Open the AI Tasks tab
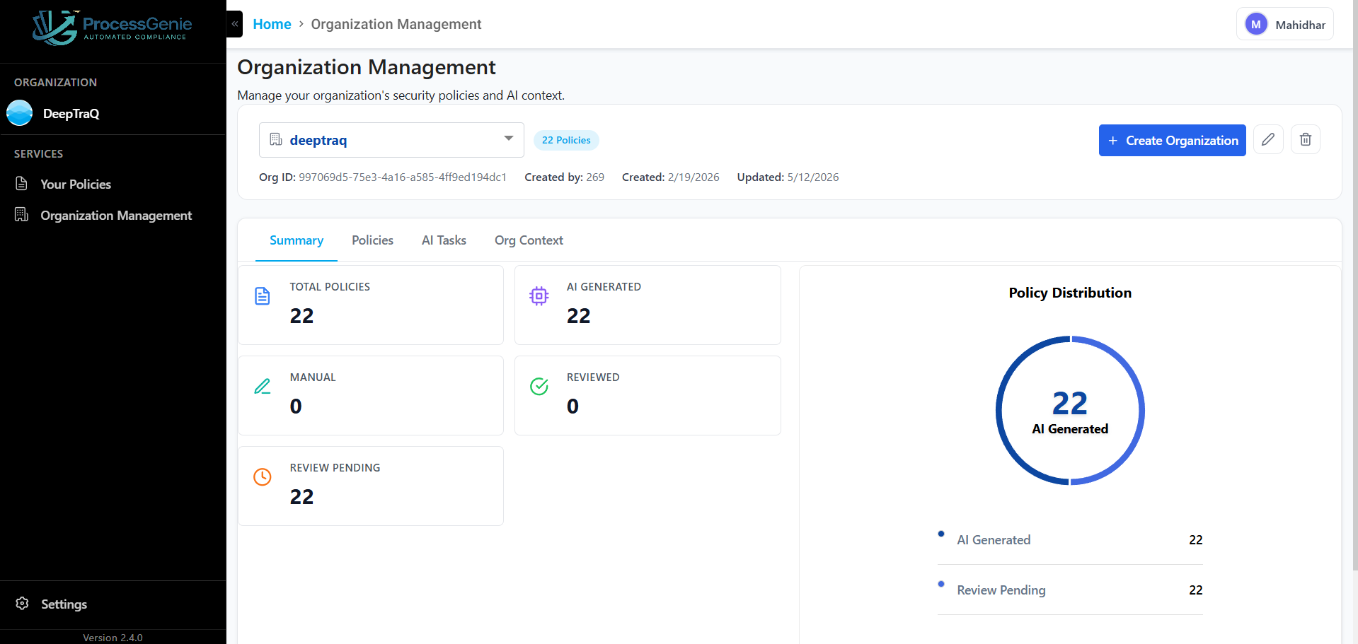The height and width of the screenshot is (644, 1358). coord(444,240)
